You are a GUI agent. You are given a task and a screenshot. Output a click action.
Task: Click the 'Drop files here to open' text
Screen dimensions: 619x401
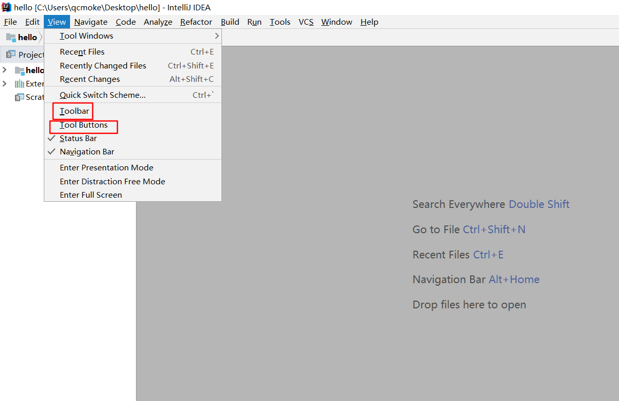coord(469,305)
